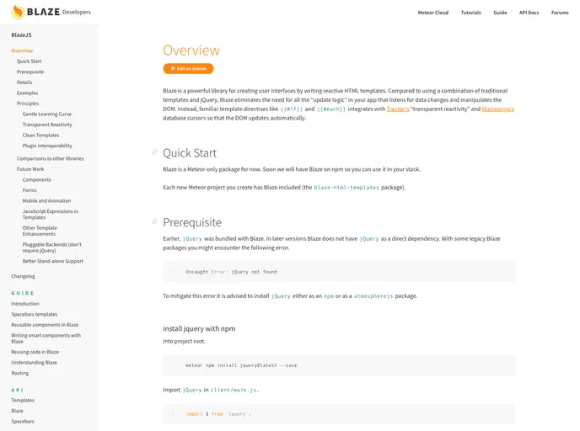Visit Forums from the top navigation
The image size is (580, 431).
pyautogui.click(x=560, y=13)
